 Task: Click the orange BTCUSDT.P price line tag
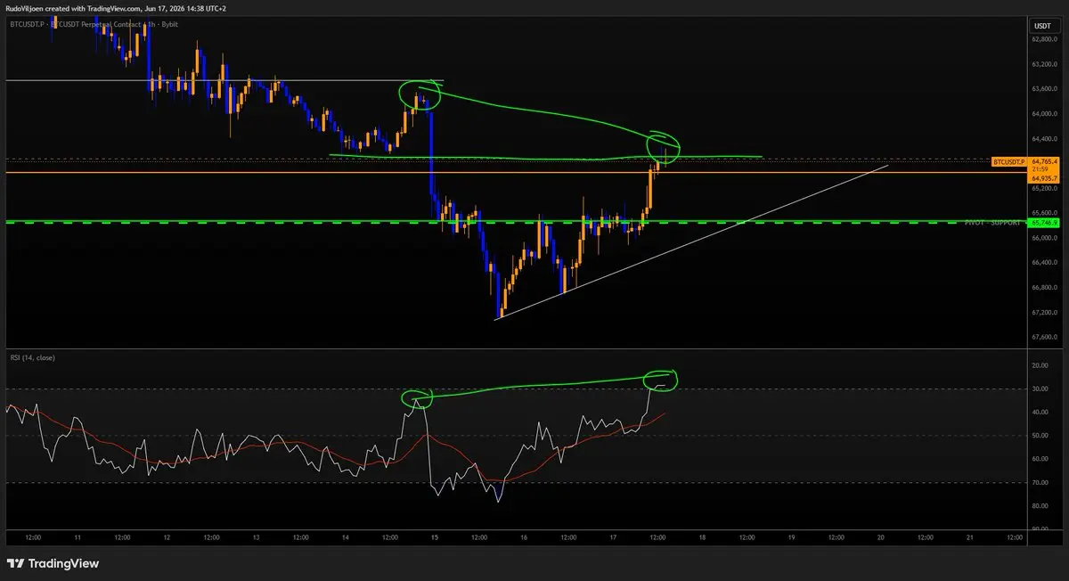(1008, 161)
